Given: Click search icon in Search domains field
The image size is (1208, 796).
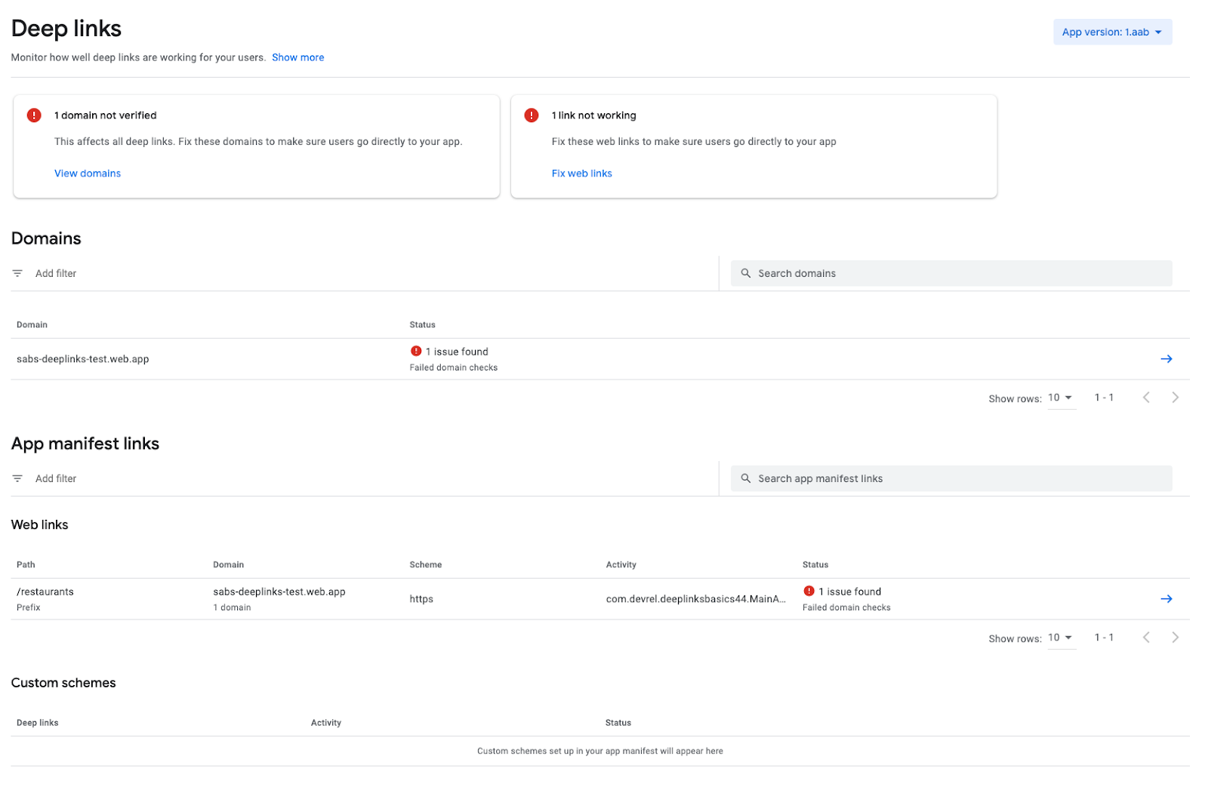Looking at the screenshot, I should (746, 273).
